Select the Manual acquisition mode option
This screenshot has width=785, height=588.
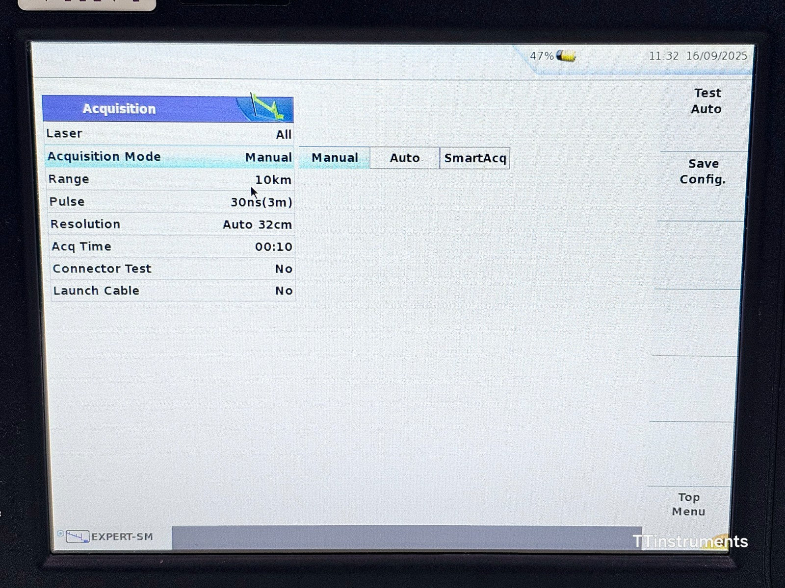coord(335,158)
